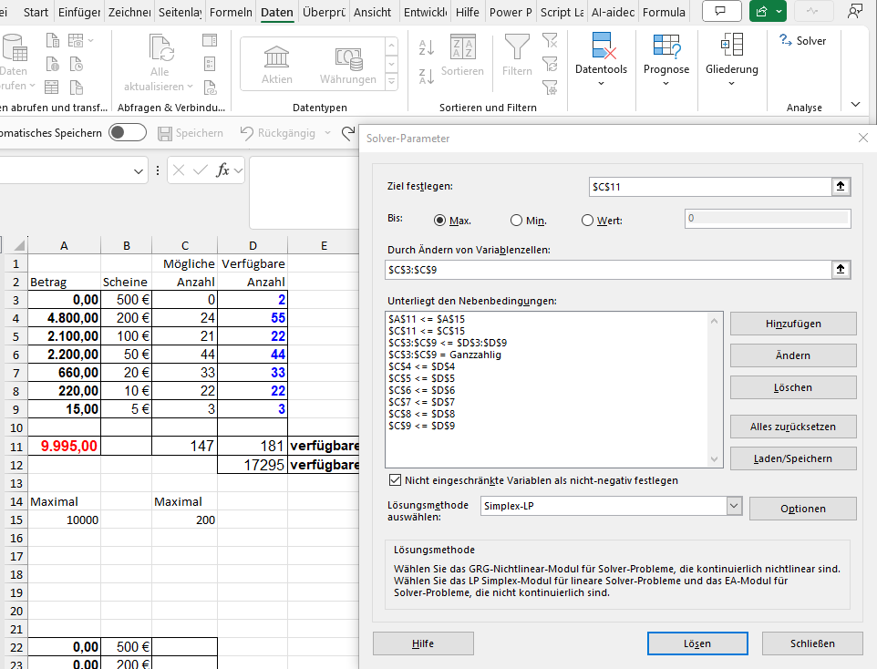Click the Laden/Speichern button
This screenshot has width=877, height=669.
click(793, 458)
